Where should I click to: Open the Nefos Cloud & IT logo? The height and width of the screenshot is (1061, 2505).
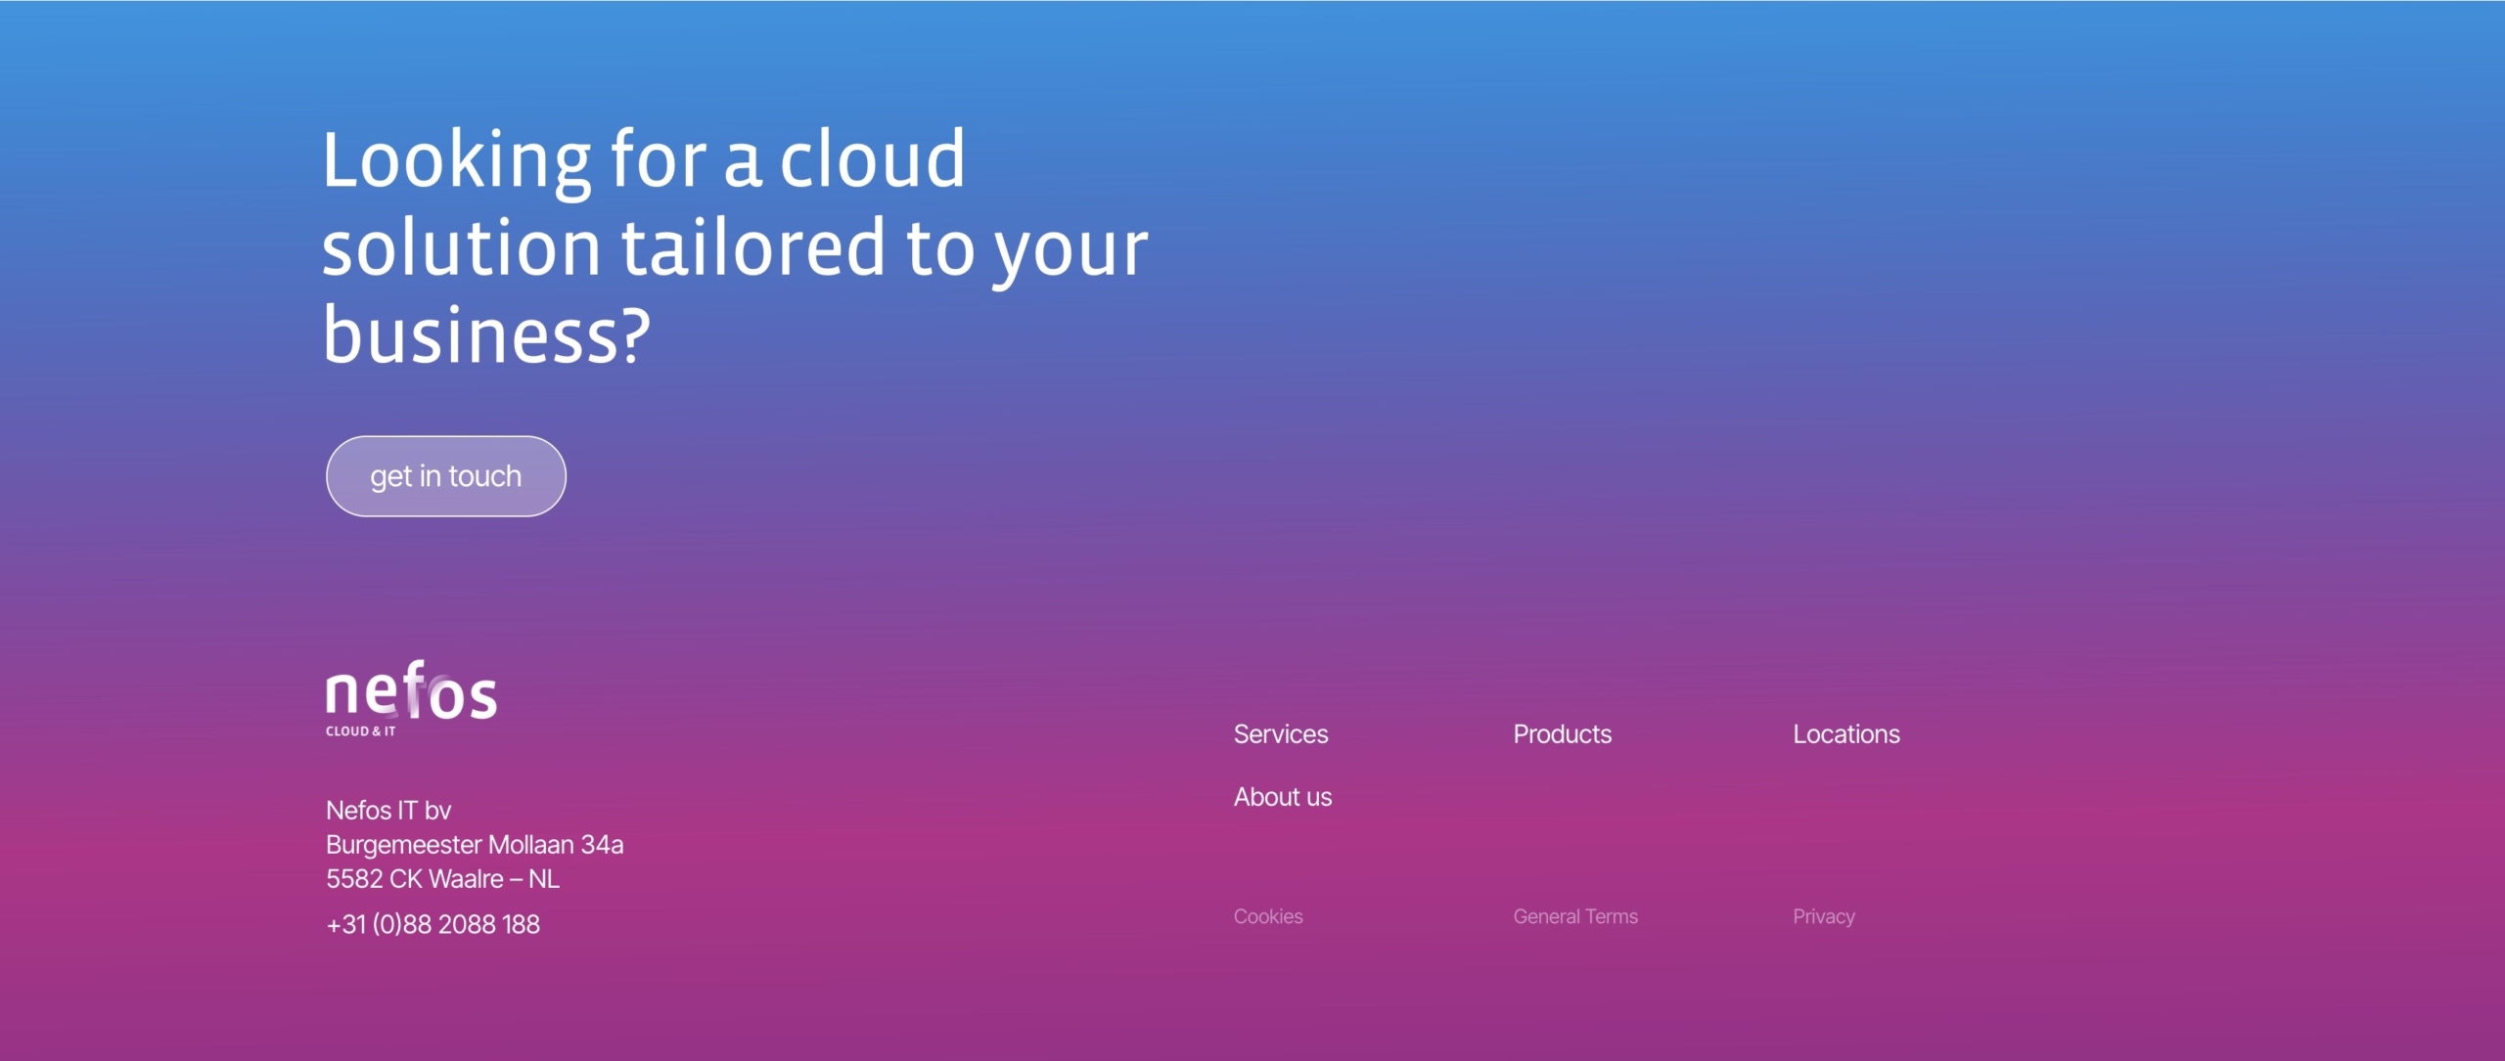411,698
